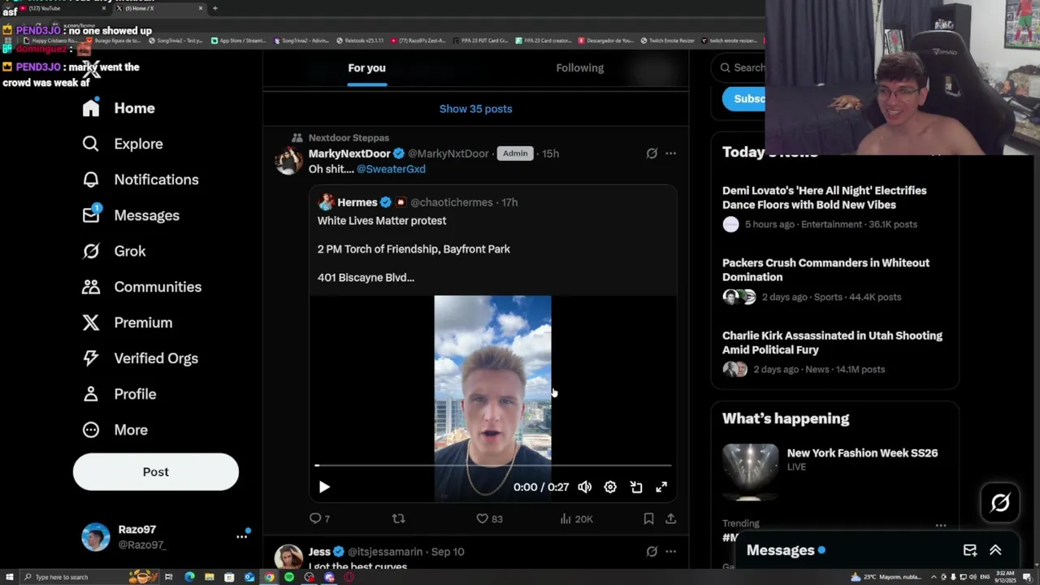This screenshot has height=585, width=1040.
Task: Click the Search input field
Action: [739, 67]
